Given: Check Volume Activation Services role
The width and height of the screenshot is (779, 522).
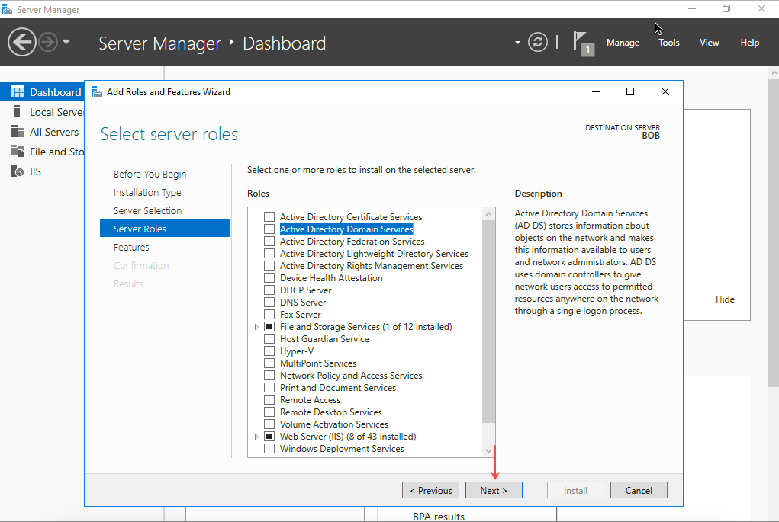Looking at the screenshot, I should [269, 424].
